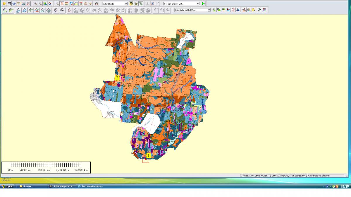Click the yellow label 2 on map
Viewport: 351px width, 197px height.
[x=117, y=78]
